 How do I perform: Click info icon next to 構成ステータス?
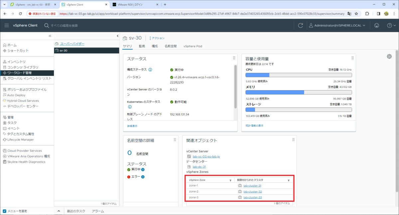pyautogui.click(x=150, y=70)
